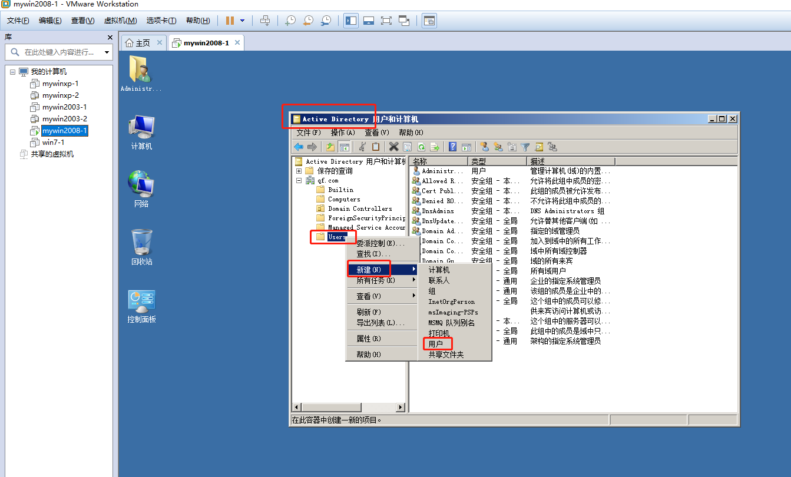The image size is (791, 477).
Task: Click the Cut scissors icon
Action: (x=363, y=147)
